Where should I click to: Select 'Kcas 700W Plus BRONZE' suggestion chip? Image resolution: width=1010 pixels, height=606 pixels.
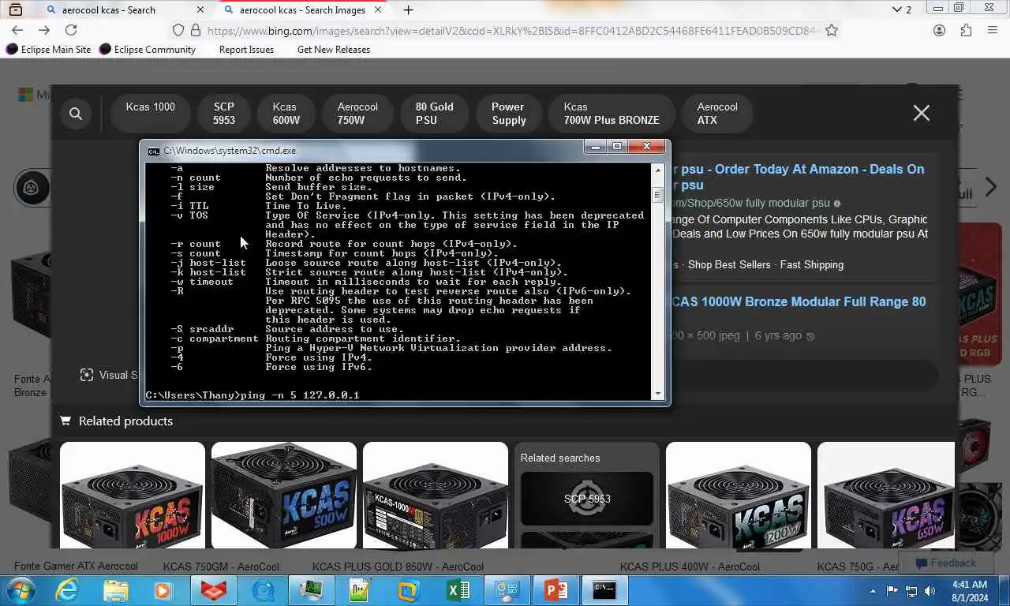click(x=612, y=114)
